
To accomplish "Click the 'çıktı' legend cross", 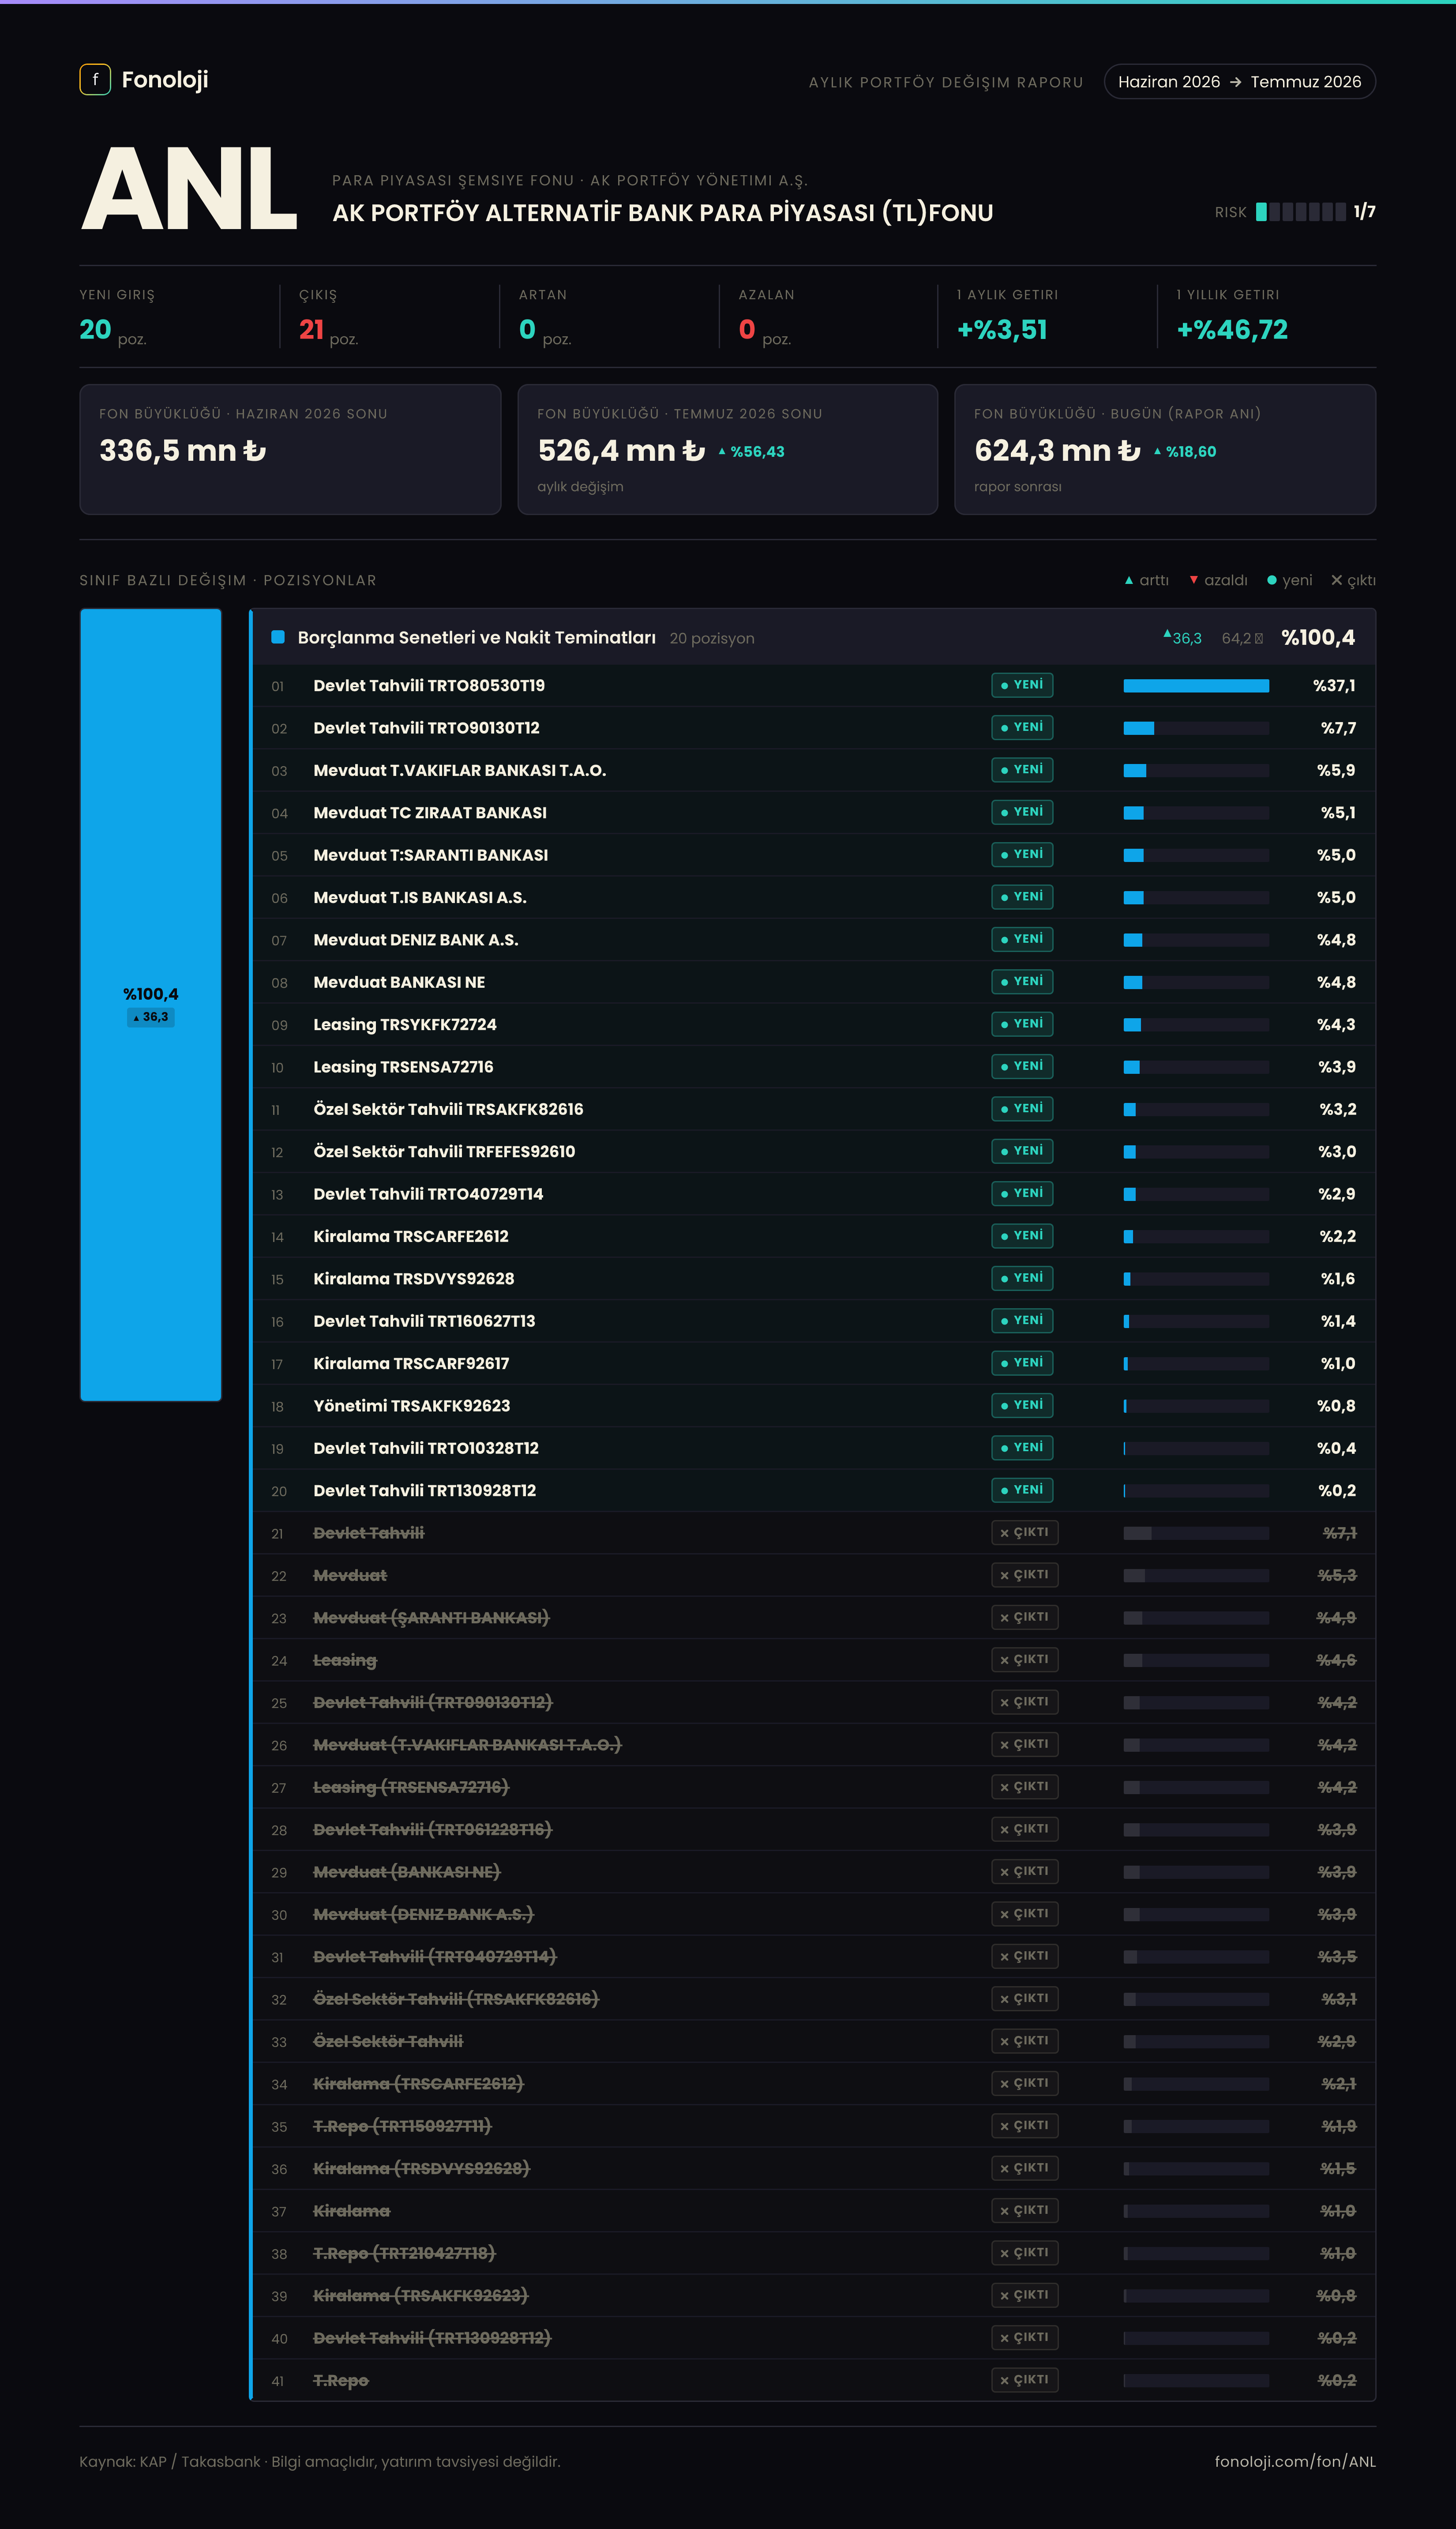I will 1336,580.
